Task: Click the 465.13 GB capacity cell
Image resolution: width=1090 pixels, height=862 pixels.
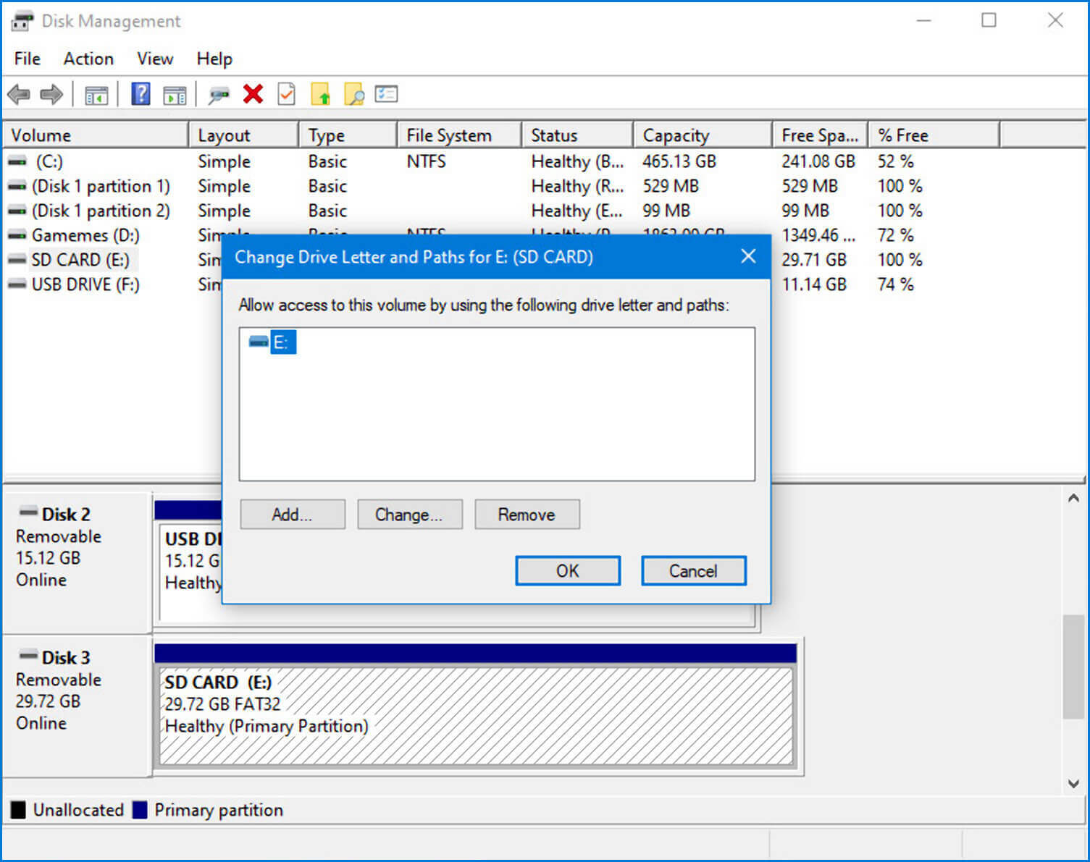Action: (679, 161)
